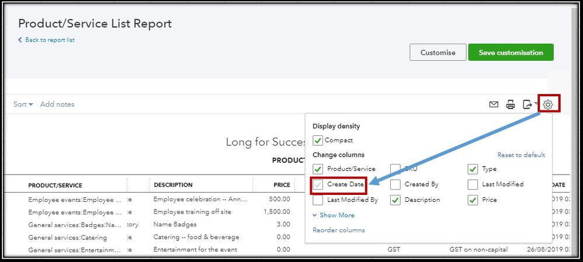
Task: Uncheck the Product/Service column checkbox
Action: (318, 169)
